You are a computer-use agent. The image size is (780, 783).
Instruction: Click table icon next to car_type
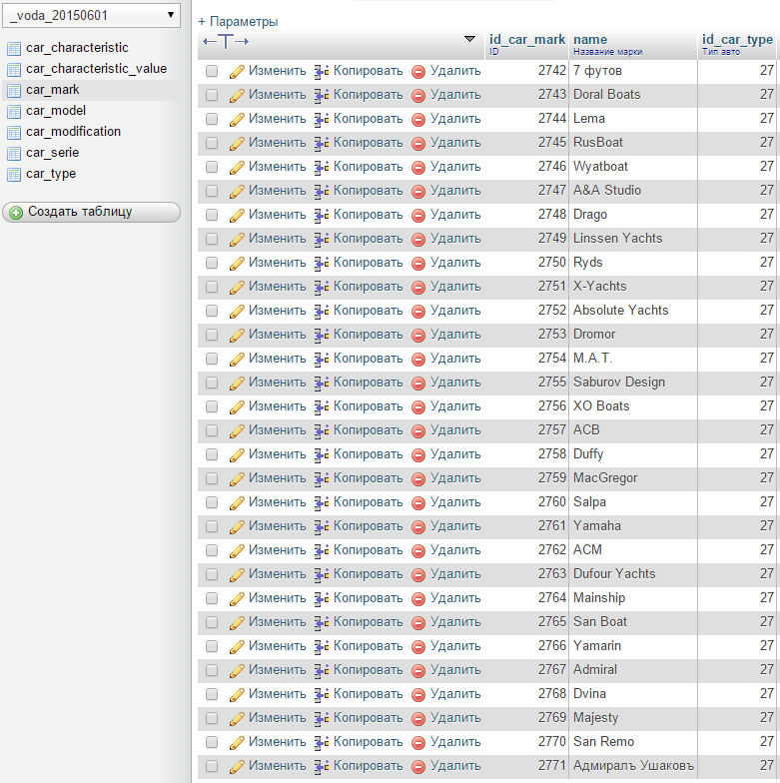(14, 174)
